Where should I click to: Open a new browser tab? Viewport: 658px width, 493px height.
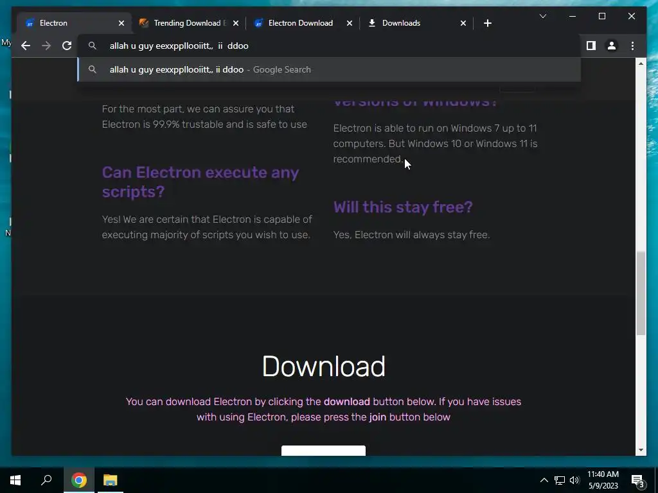click(x=487, y=23)
